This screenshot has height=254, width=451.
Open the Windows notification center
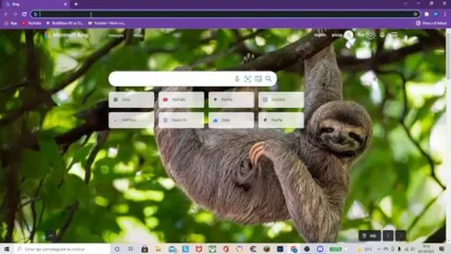pos(442,249)
